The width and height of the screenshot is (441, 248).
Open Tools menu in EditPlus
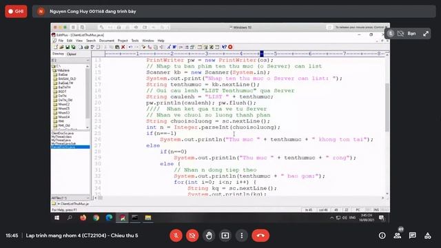pos(135,41)
